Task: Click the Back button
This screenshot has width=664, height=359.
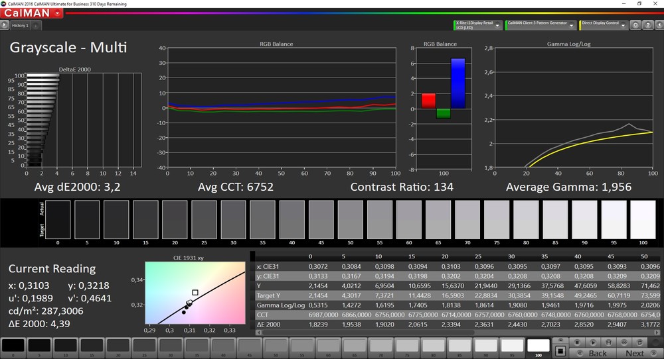Action: (598, 353)
